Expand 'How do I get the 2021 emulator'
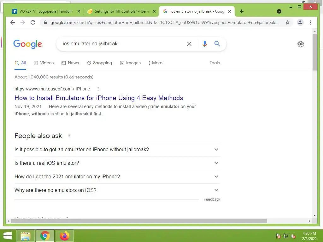The image size is (323, 242). (117, 177)
